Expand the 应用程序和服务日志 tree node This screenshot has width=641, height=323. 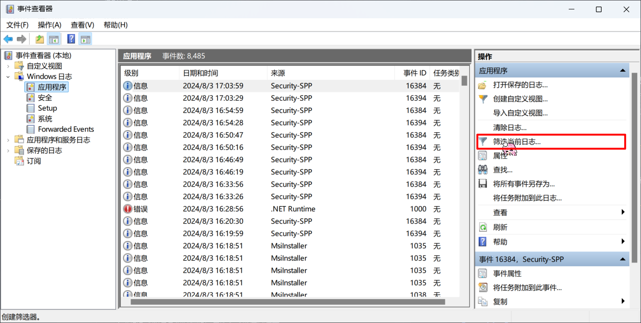(x=8, y=140)
